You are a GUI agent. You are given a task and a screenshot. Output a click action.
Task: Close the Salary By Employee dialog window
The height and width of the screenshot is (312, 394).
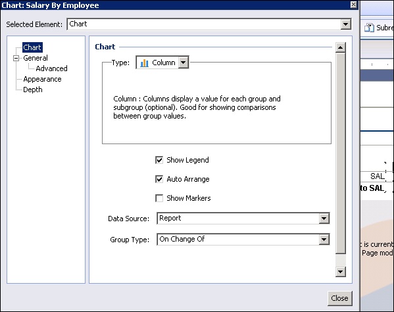(x=353, y=5)
